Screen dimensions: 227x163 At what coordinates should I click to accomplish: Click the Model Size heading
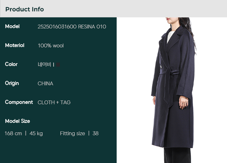coord(18,121)
